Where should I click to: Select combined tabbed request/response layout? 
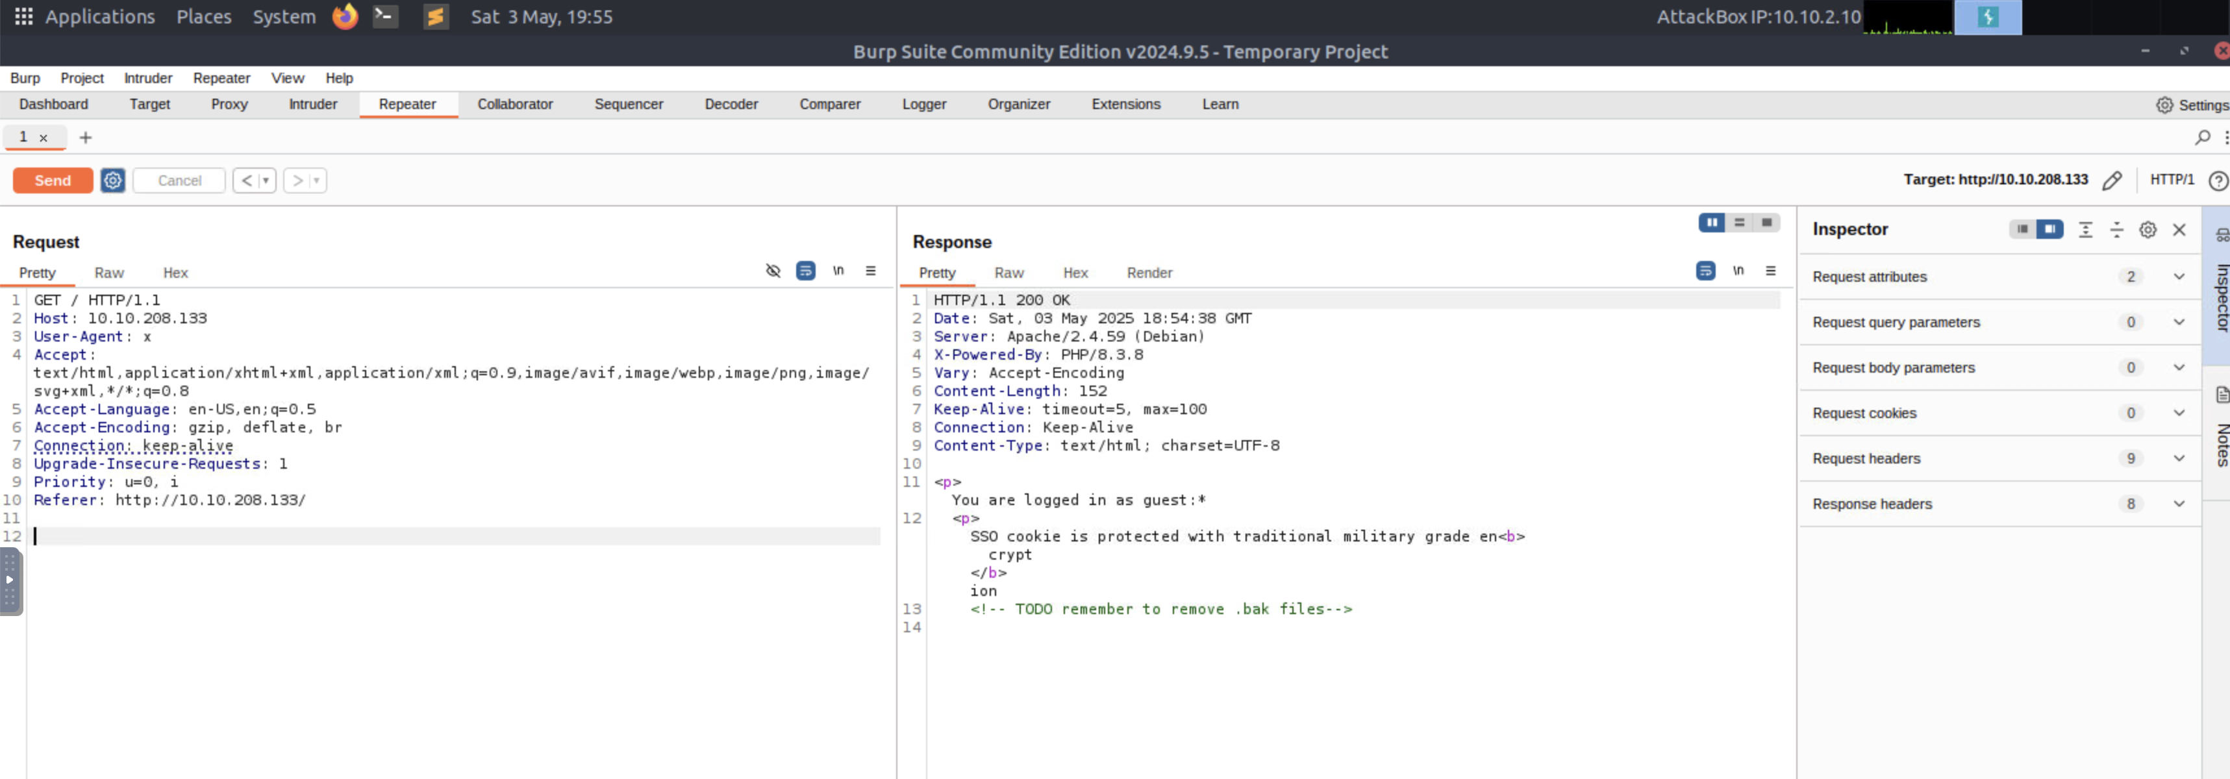1766,223
